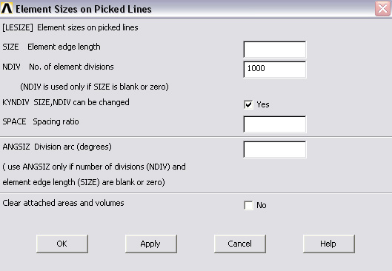The height and width of the screenshot is (271, 392).
Task: Close the Element Sizes on Picked Lines dialog
Action: pyautogui.click(x=382, y=9)
